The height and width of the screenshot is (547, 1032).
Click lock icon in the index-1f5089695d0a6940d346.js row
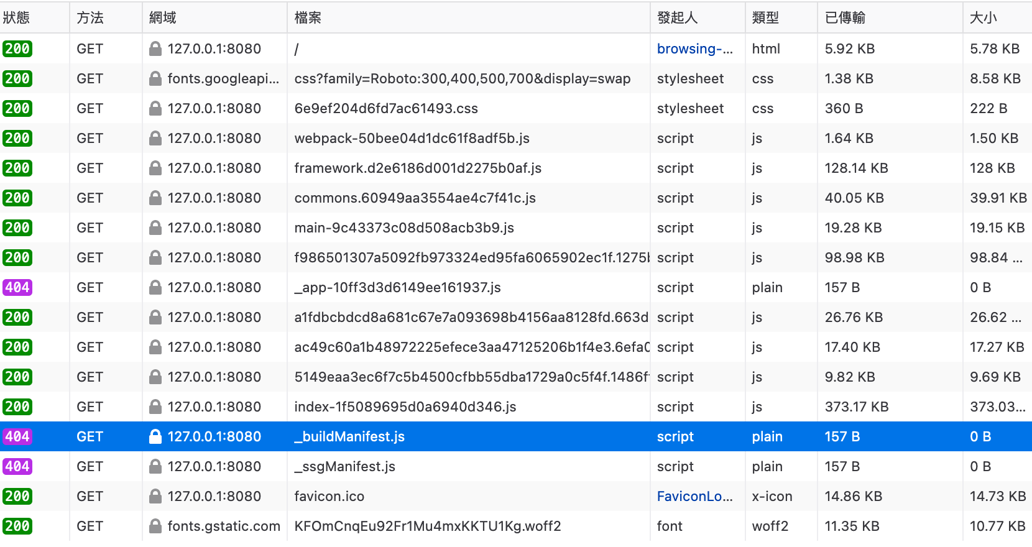click(x=155, y=407)
